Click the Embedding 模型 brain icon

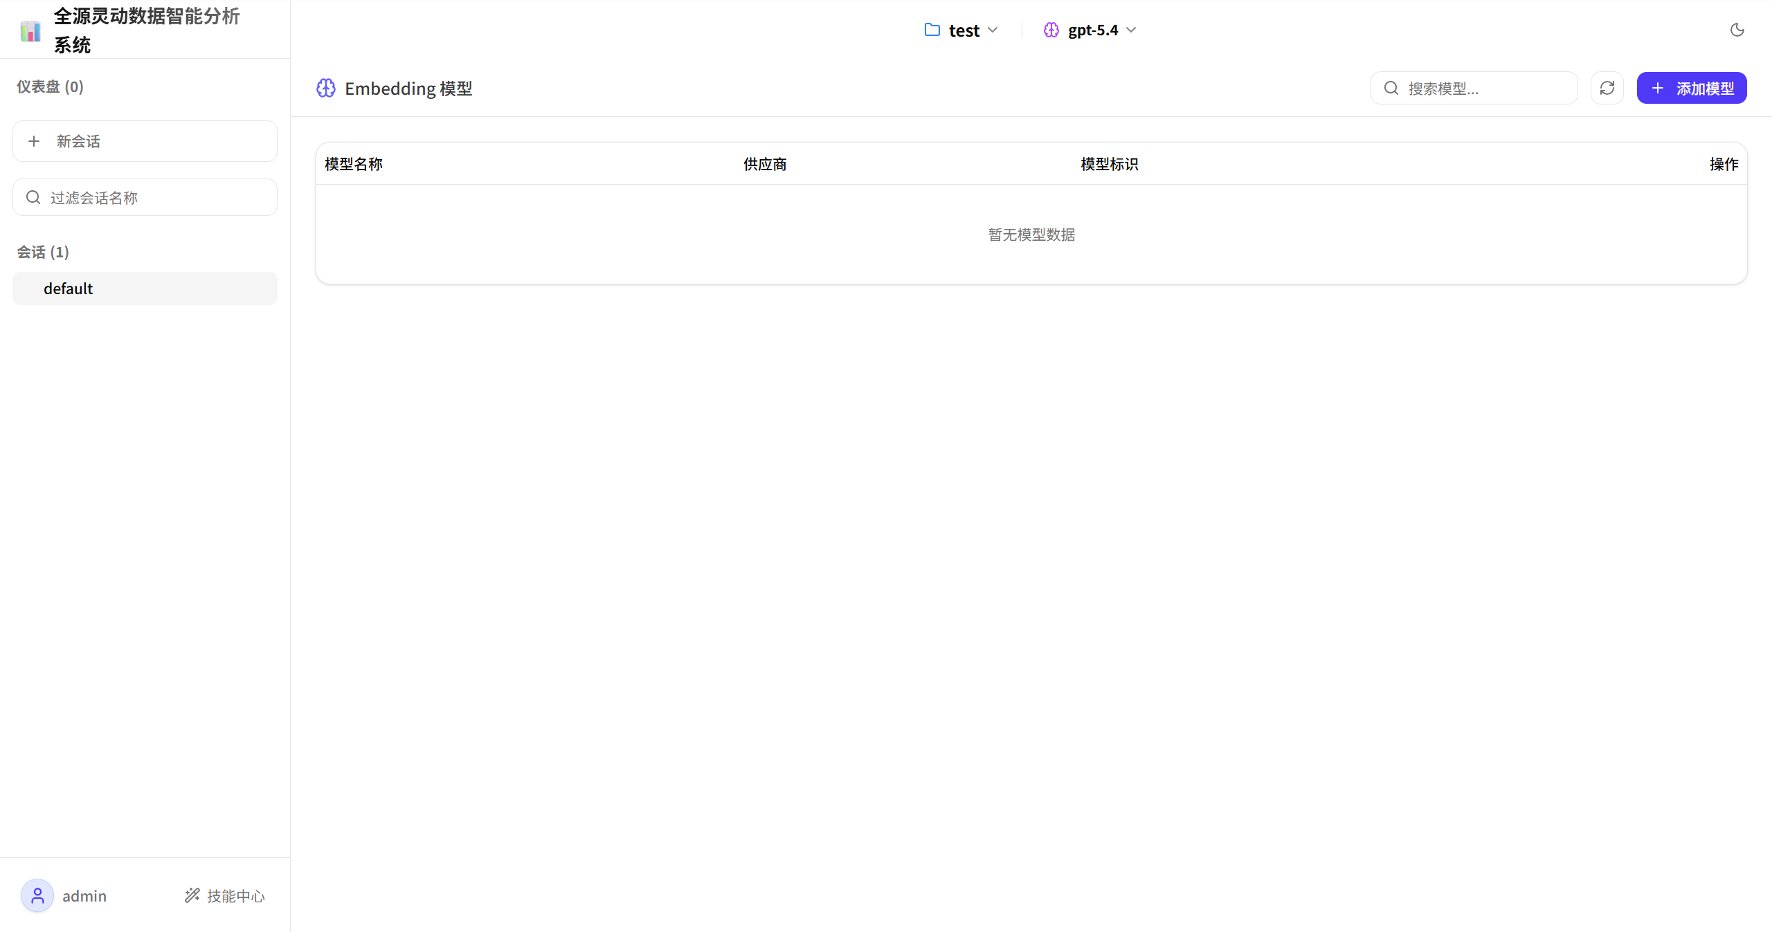click(x=326, y=88)
